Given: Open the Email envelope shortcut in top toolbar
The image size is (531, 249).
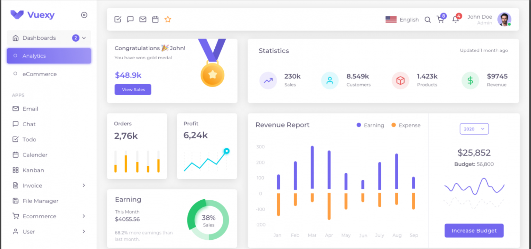Looking at the screenshot, I should tap(142, 19).
